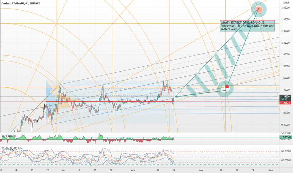Click the 2.20000 price axis label
The image size is (293, 173).
(x=286, y=43)
